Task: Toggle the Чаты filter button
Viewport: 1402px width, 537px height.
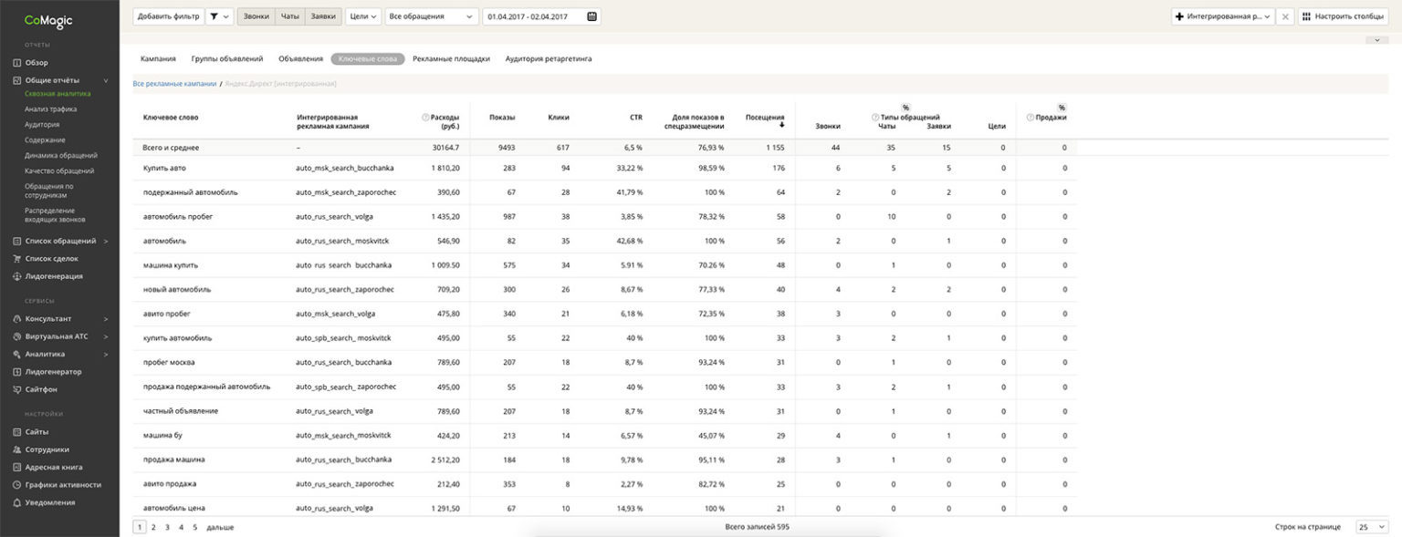Action: (x=289, y=16)
